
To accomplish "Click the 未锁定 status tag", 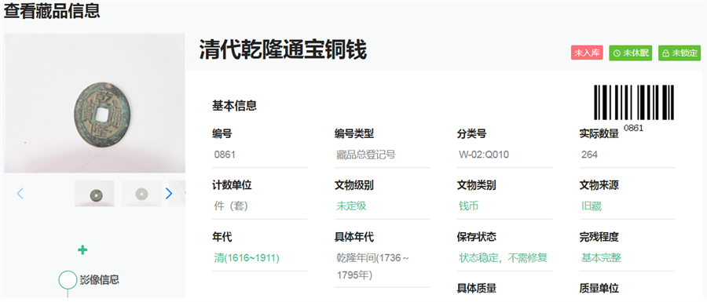I will [680, 53].
